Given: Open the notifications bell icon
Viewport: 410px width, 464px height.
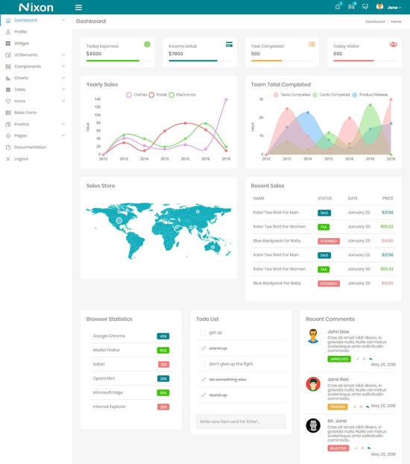Looking at the screenshot, I should click(338, 7).
